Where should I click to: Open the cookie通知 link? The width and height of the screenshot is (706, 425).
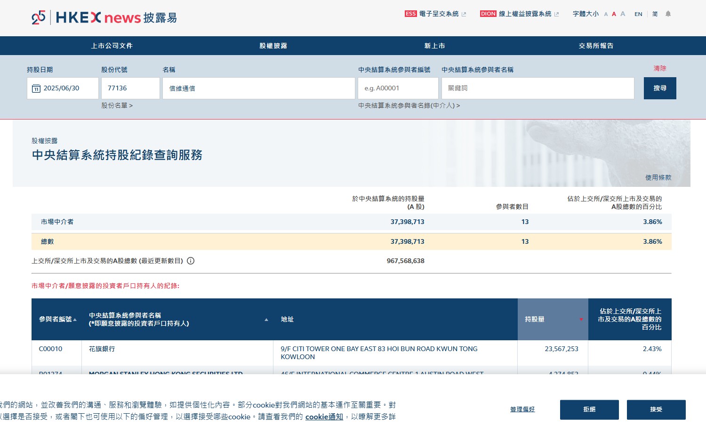point(324,417)
